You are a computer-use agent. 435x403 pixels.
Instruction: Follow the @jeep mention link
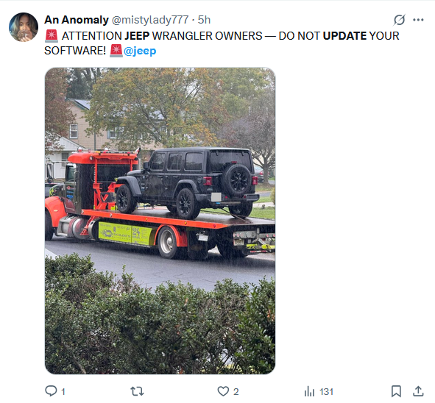tap(140, 51)
